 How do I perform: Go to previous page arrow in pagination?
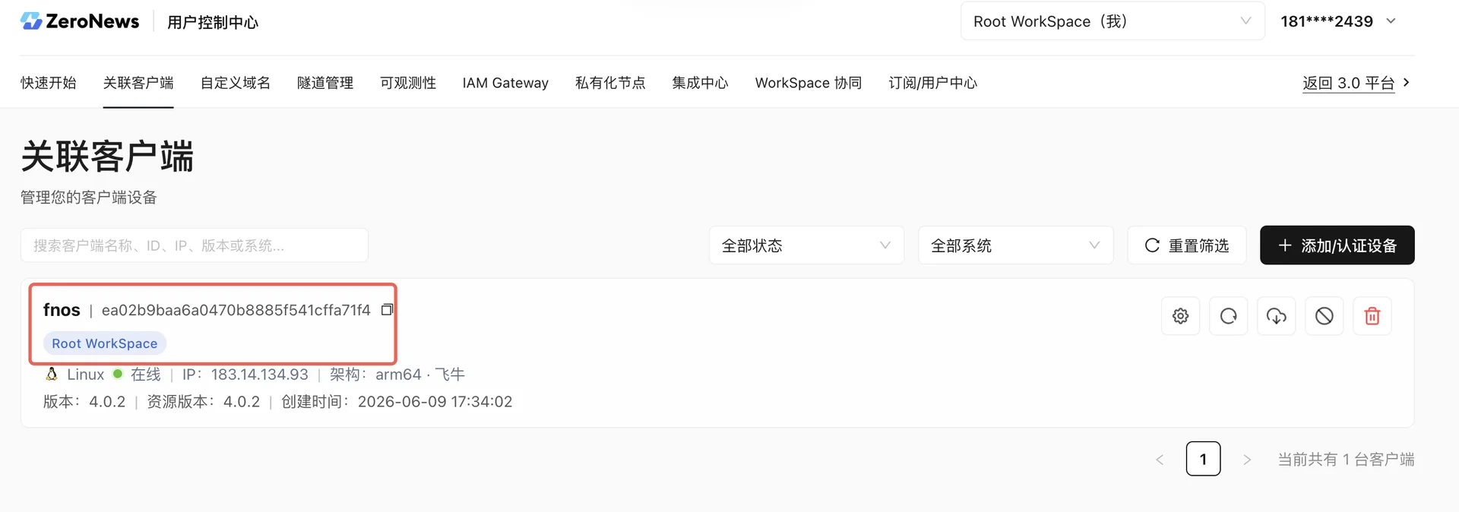pyautogui.click(x=1160, y=460)
